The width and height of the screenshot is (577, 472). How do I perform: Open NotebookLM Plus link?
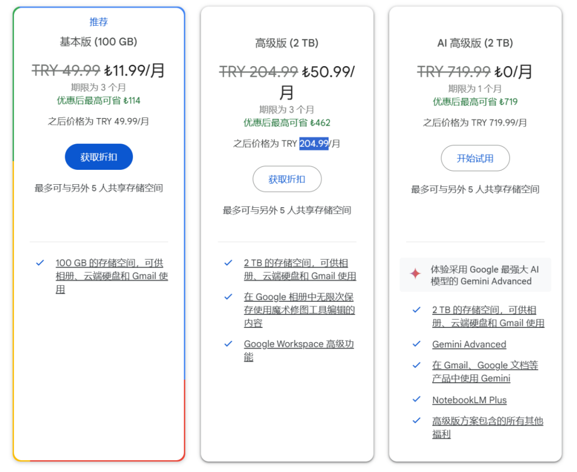469,400
